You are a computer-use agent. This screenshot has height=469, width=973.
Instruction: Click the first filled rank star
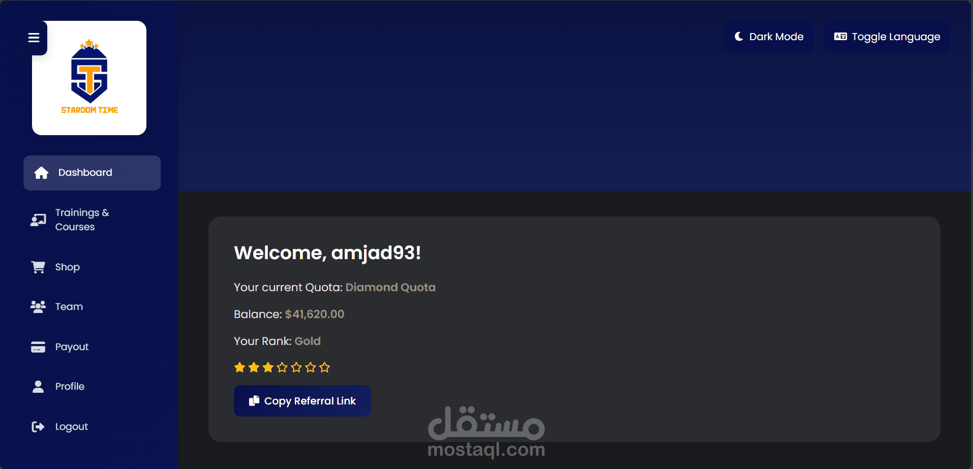(x=240, y=367)
